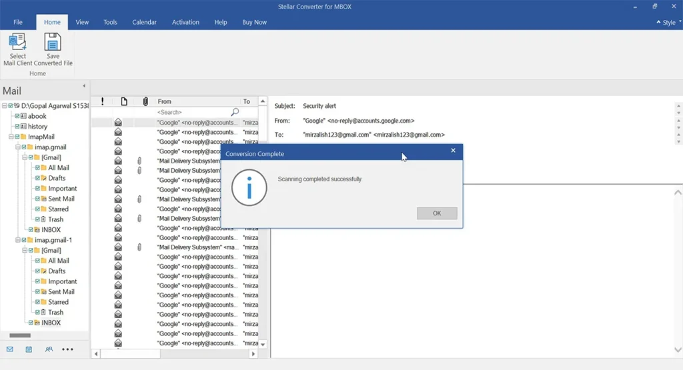Click the Trash folder icon under imap.gmail
The width and height of the screenshot is (683, 370).
pos(43,219)
